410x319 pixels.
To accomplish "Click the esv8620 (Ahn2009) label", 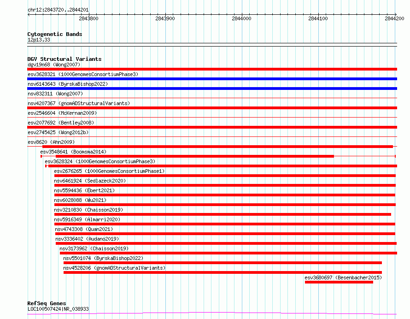I will click(51, 142).
